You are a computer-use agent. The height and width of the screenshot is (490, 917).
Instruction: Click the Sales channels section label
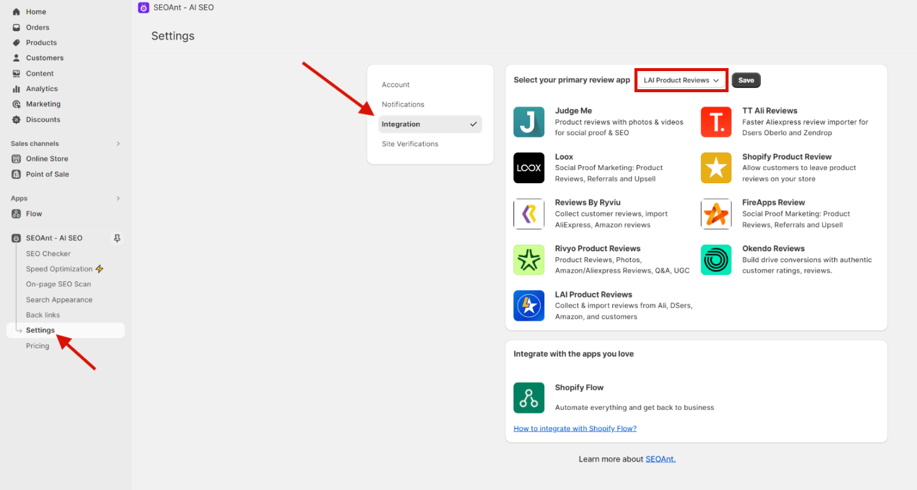pos(34,143)
